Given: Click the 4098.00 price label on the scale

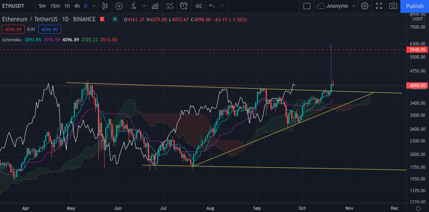Looking at the screenshot, I should pos(417,85).
